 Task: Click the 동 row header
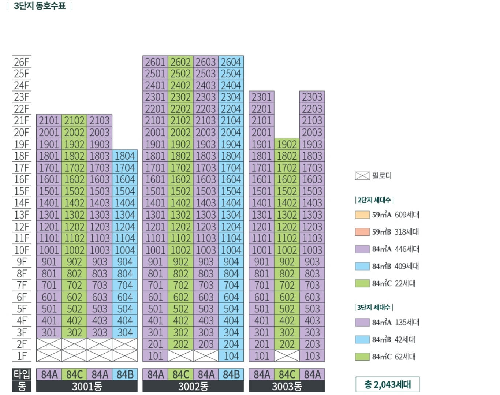tap(22, 386)
